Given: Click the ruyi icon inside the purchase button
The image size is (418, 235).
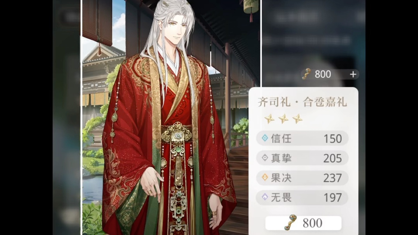Looking at the screenshot, I should click(x=290, y=223).
